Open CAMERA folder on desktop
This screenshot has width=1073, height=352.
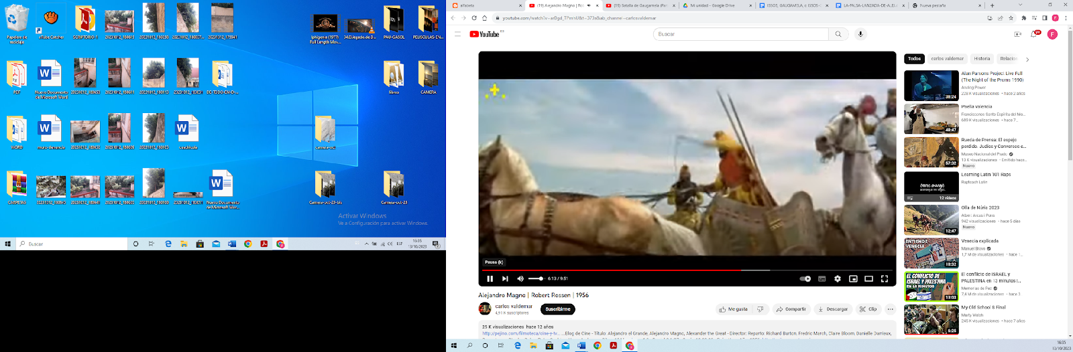[428, 78]
